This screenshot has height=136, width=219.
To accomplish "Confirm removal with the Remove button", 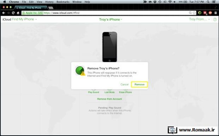I will [x=140, y=84].
